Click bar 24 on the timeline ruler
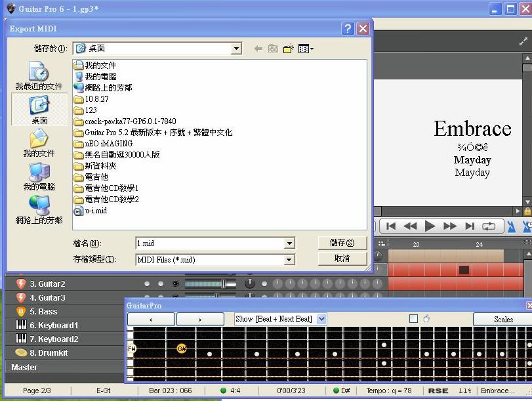The height and width of the screenshot is (401, 532). pyautogui.click(x=479, y=244)
